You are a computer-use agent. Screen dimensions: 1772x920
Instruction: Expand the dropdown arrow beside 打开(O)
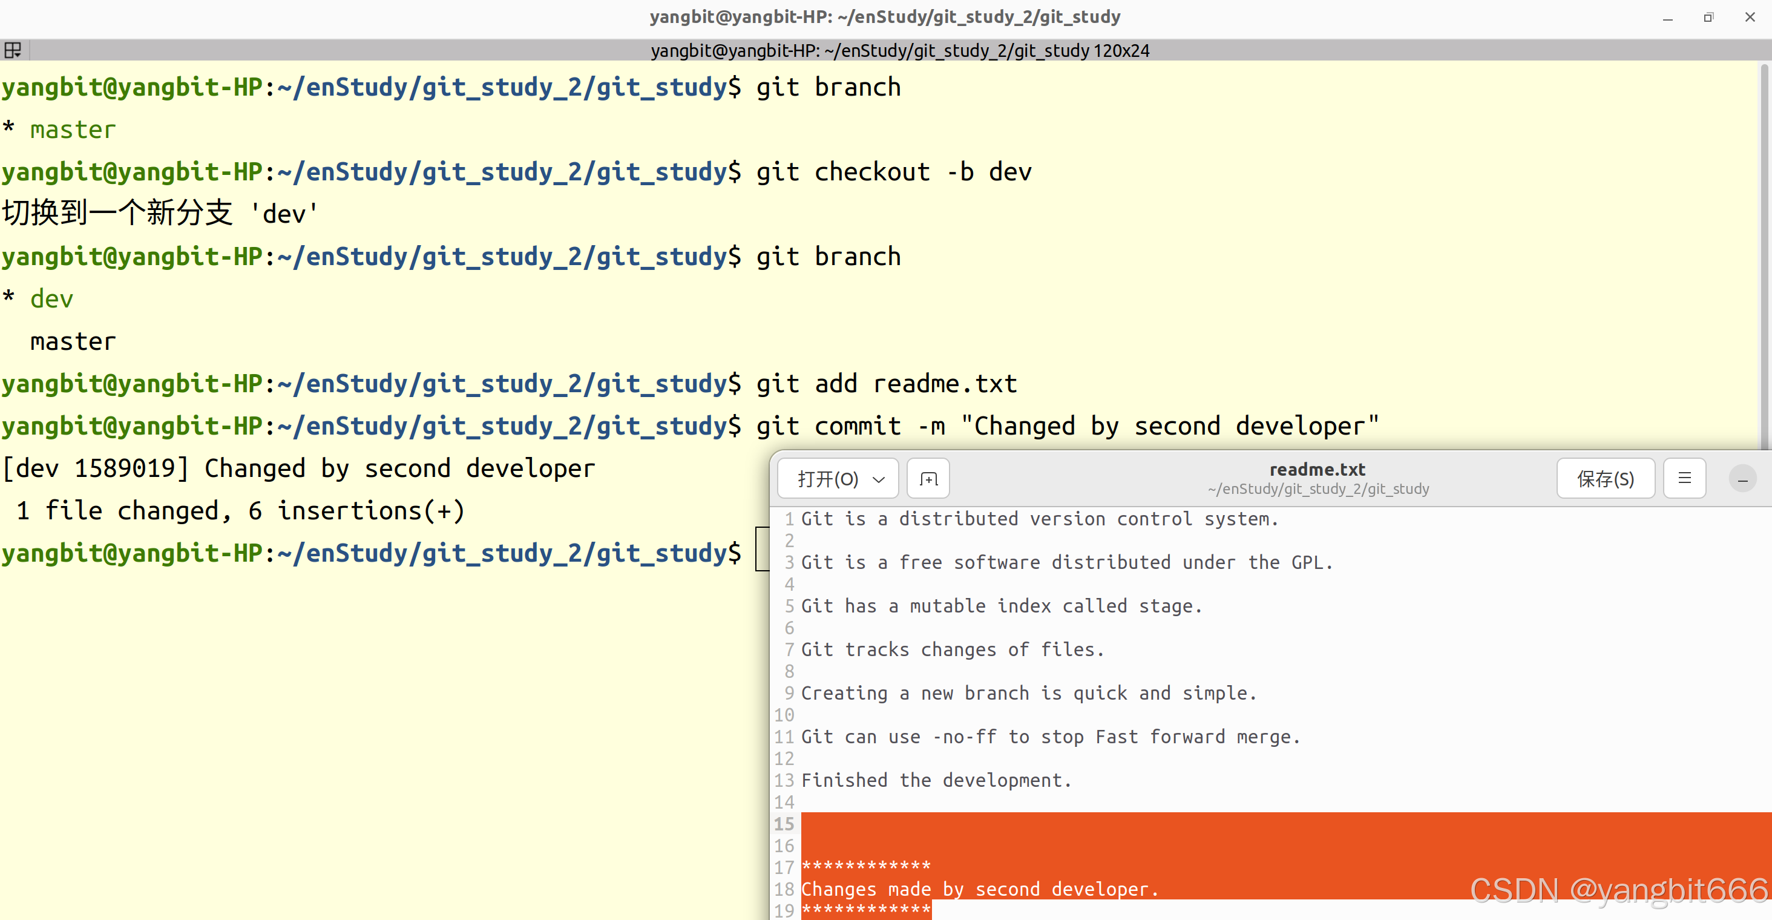click(878, 479)
